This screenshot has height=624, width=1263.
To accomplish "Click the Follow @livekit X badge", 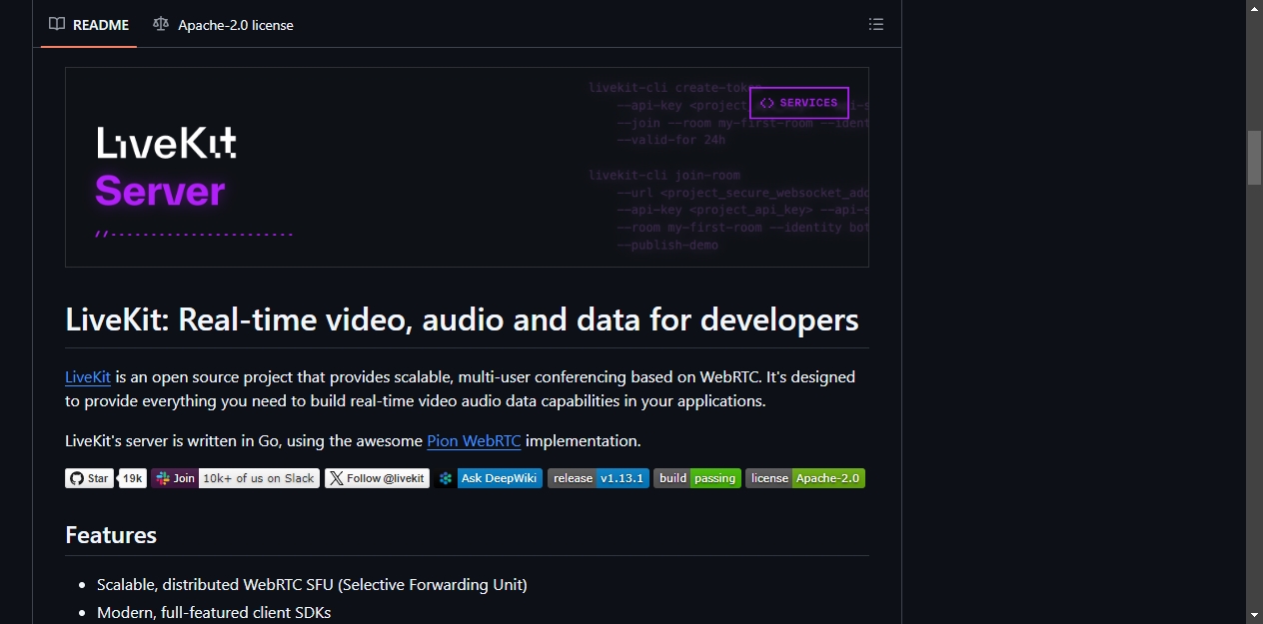I will click(377, 478).
